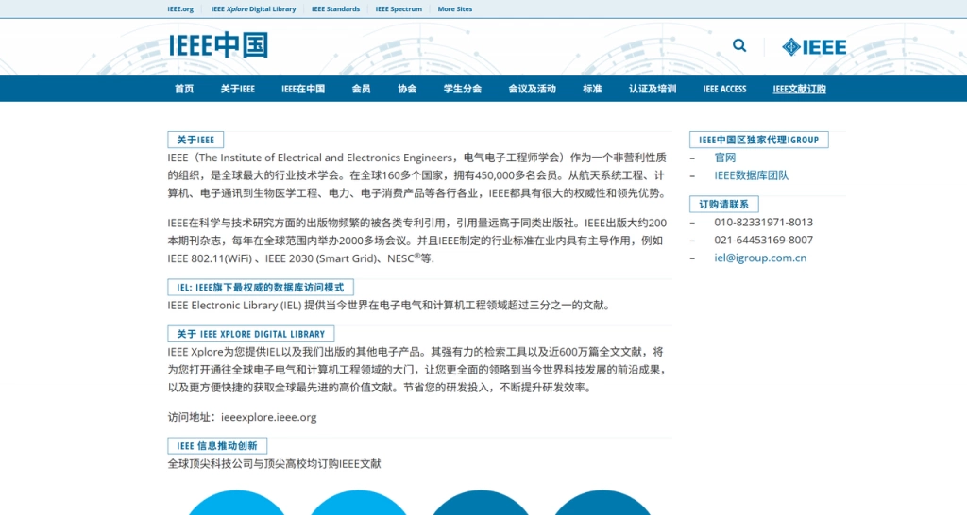The width and height of the screenshot is (967, 515).
Task: Click the 关于IEEE section heading
Action: pos(195,140)
